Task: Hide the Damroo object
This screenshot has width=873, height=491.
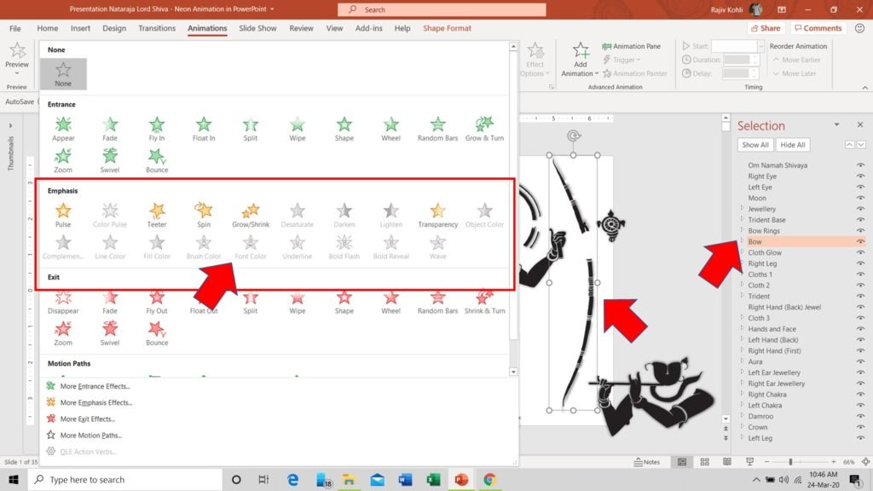Action: coord(860,416)
